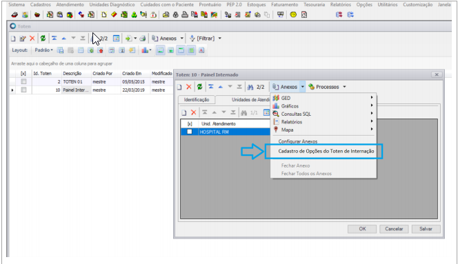
Task: Click the edit record pencil icon in Toten toolbar
Action: [x=23, y=39]
